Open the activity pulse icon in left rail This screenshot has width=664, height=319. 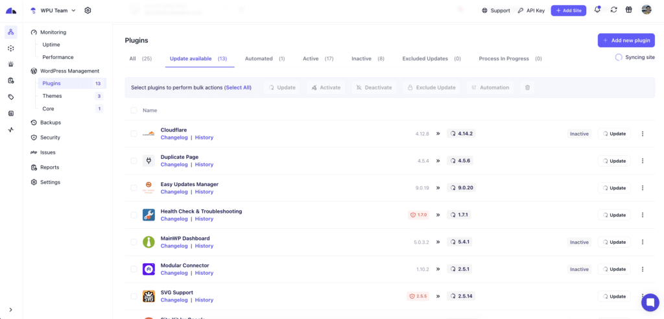[11, 130]
